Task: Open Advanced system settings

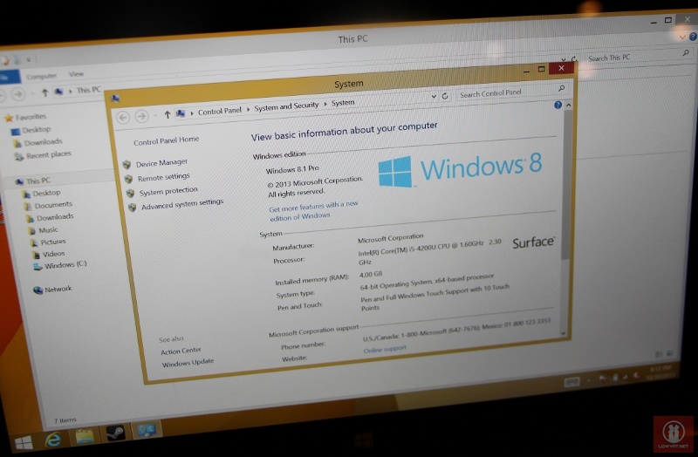Action: pyautogui.click(x=182, y=204)
